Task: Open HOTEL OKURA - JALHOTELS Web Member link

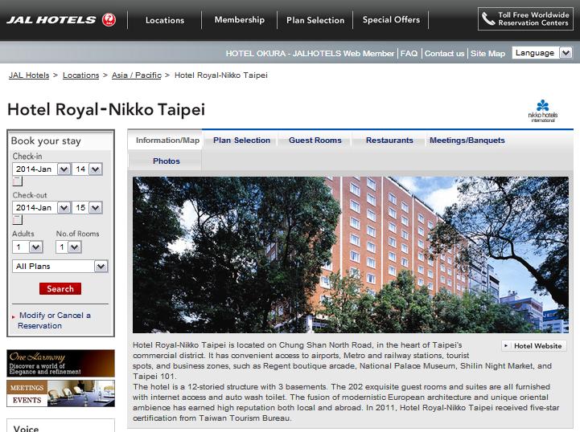Action: pyautogui.click(x=310, y=54)
